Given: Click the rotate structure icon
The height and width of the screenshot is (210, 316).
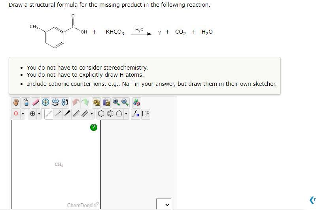Looking at the screenshot, I should click(65, 102).
